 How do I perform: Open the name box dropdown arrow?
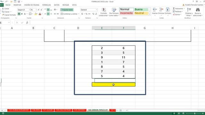coord(9,23)
